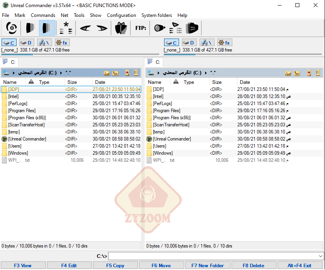This screenshot has width=325, height=270.
Task: Go up one folder in right panel
Action: click(x=297, y=73)
